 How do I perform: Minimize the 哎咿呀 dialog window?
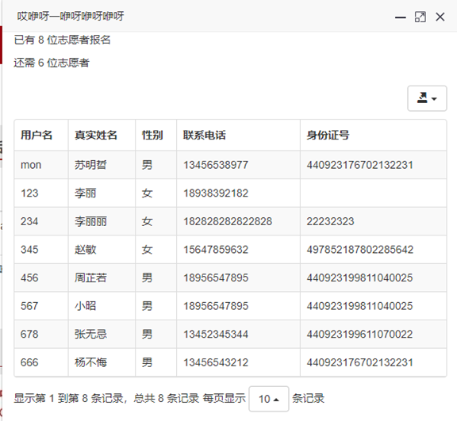click(401, 17)
